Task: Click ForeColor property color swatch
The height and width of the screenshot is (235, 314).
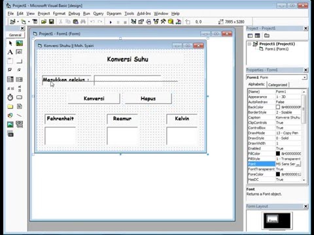Action: [278, 174]
